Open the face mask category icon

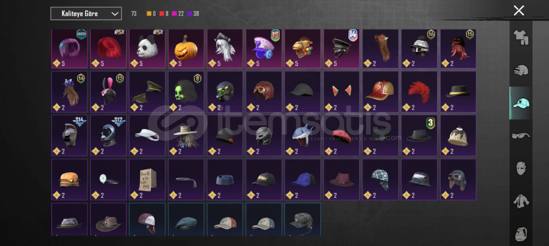click(521, 168)
